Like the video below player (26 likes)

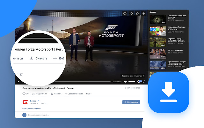(x=25, y=94)
